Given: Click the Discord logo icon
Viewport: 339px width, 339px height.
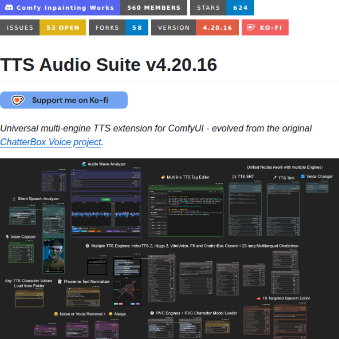Looking at the screenshot, I should [x=9, y=8].
